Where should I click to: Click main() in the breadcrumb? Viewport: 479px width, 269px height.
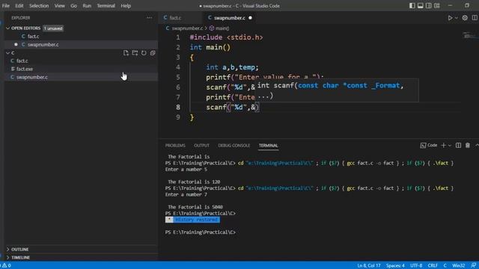[x=222, y=28]
